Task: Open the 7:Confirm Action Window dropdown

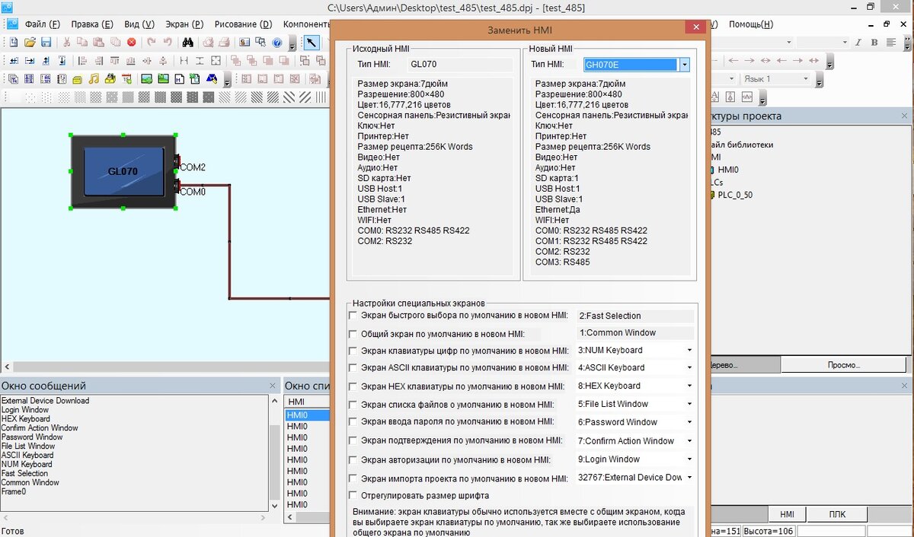Action: click(689, 441)
